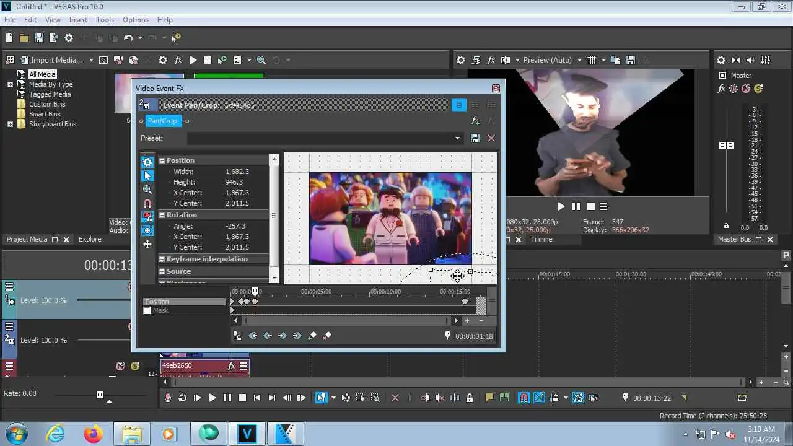
Task: Select the Zoom Edit tool in Pan/Crop
Action: pos(147,190)
